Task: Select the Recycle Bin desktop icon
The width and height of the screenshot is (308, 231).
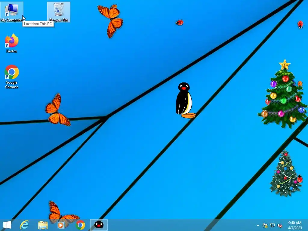Action: point(59,12)
